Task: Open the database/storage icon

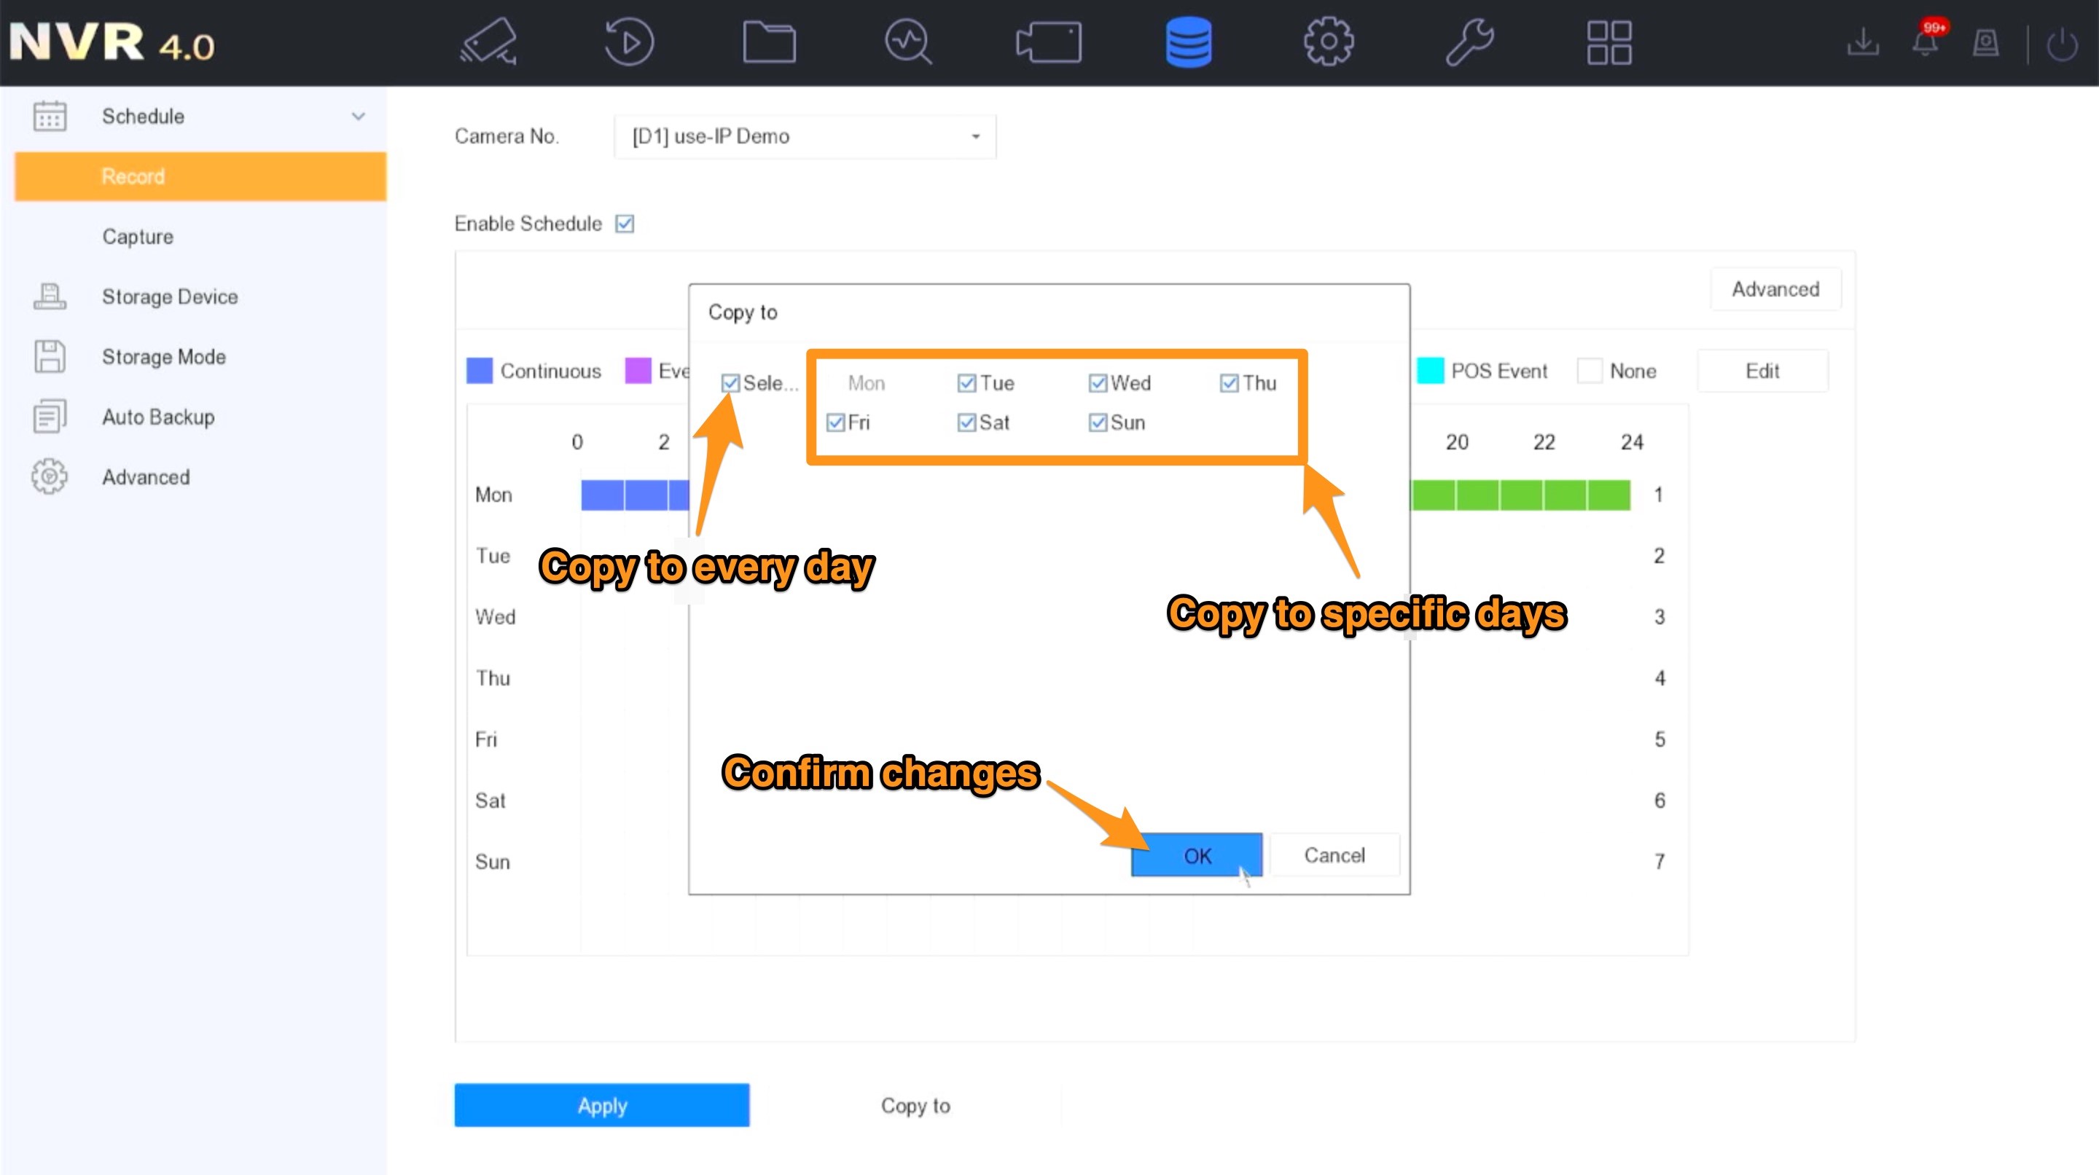Action: click(1188, 43)
